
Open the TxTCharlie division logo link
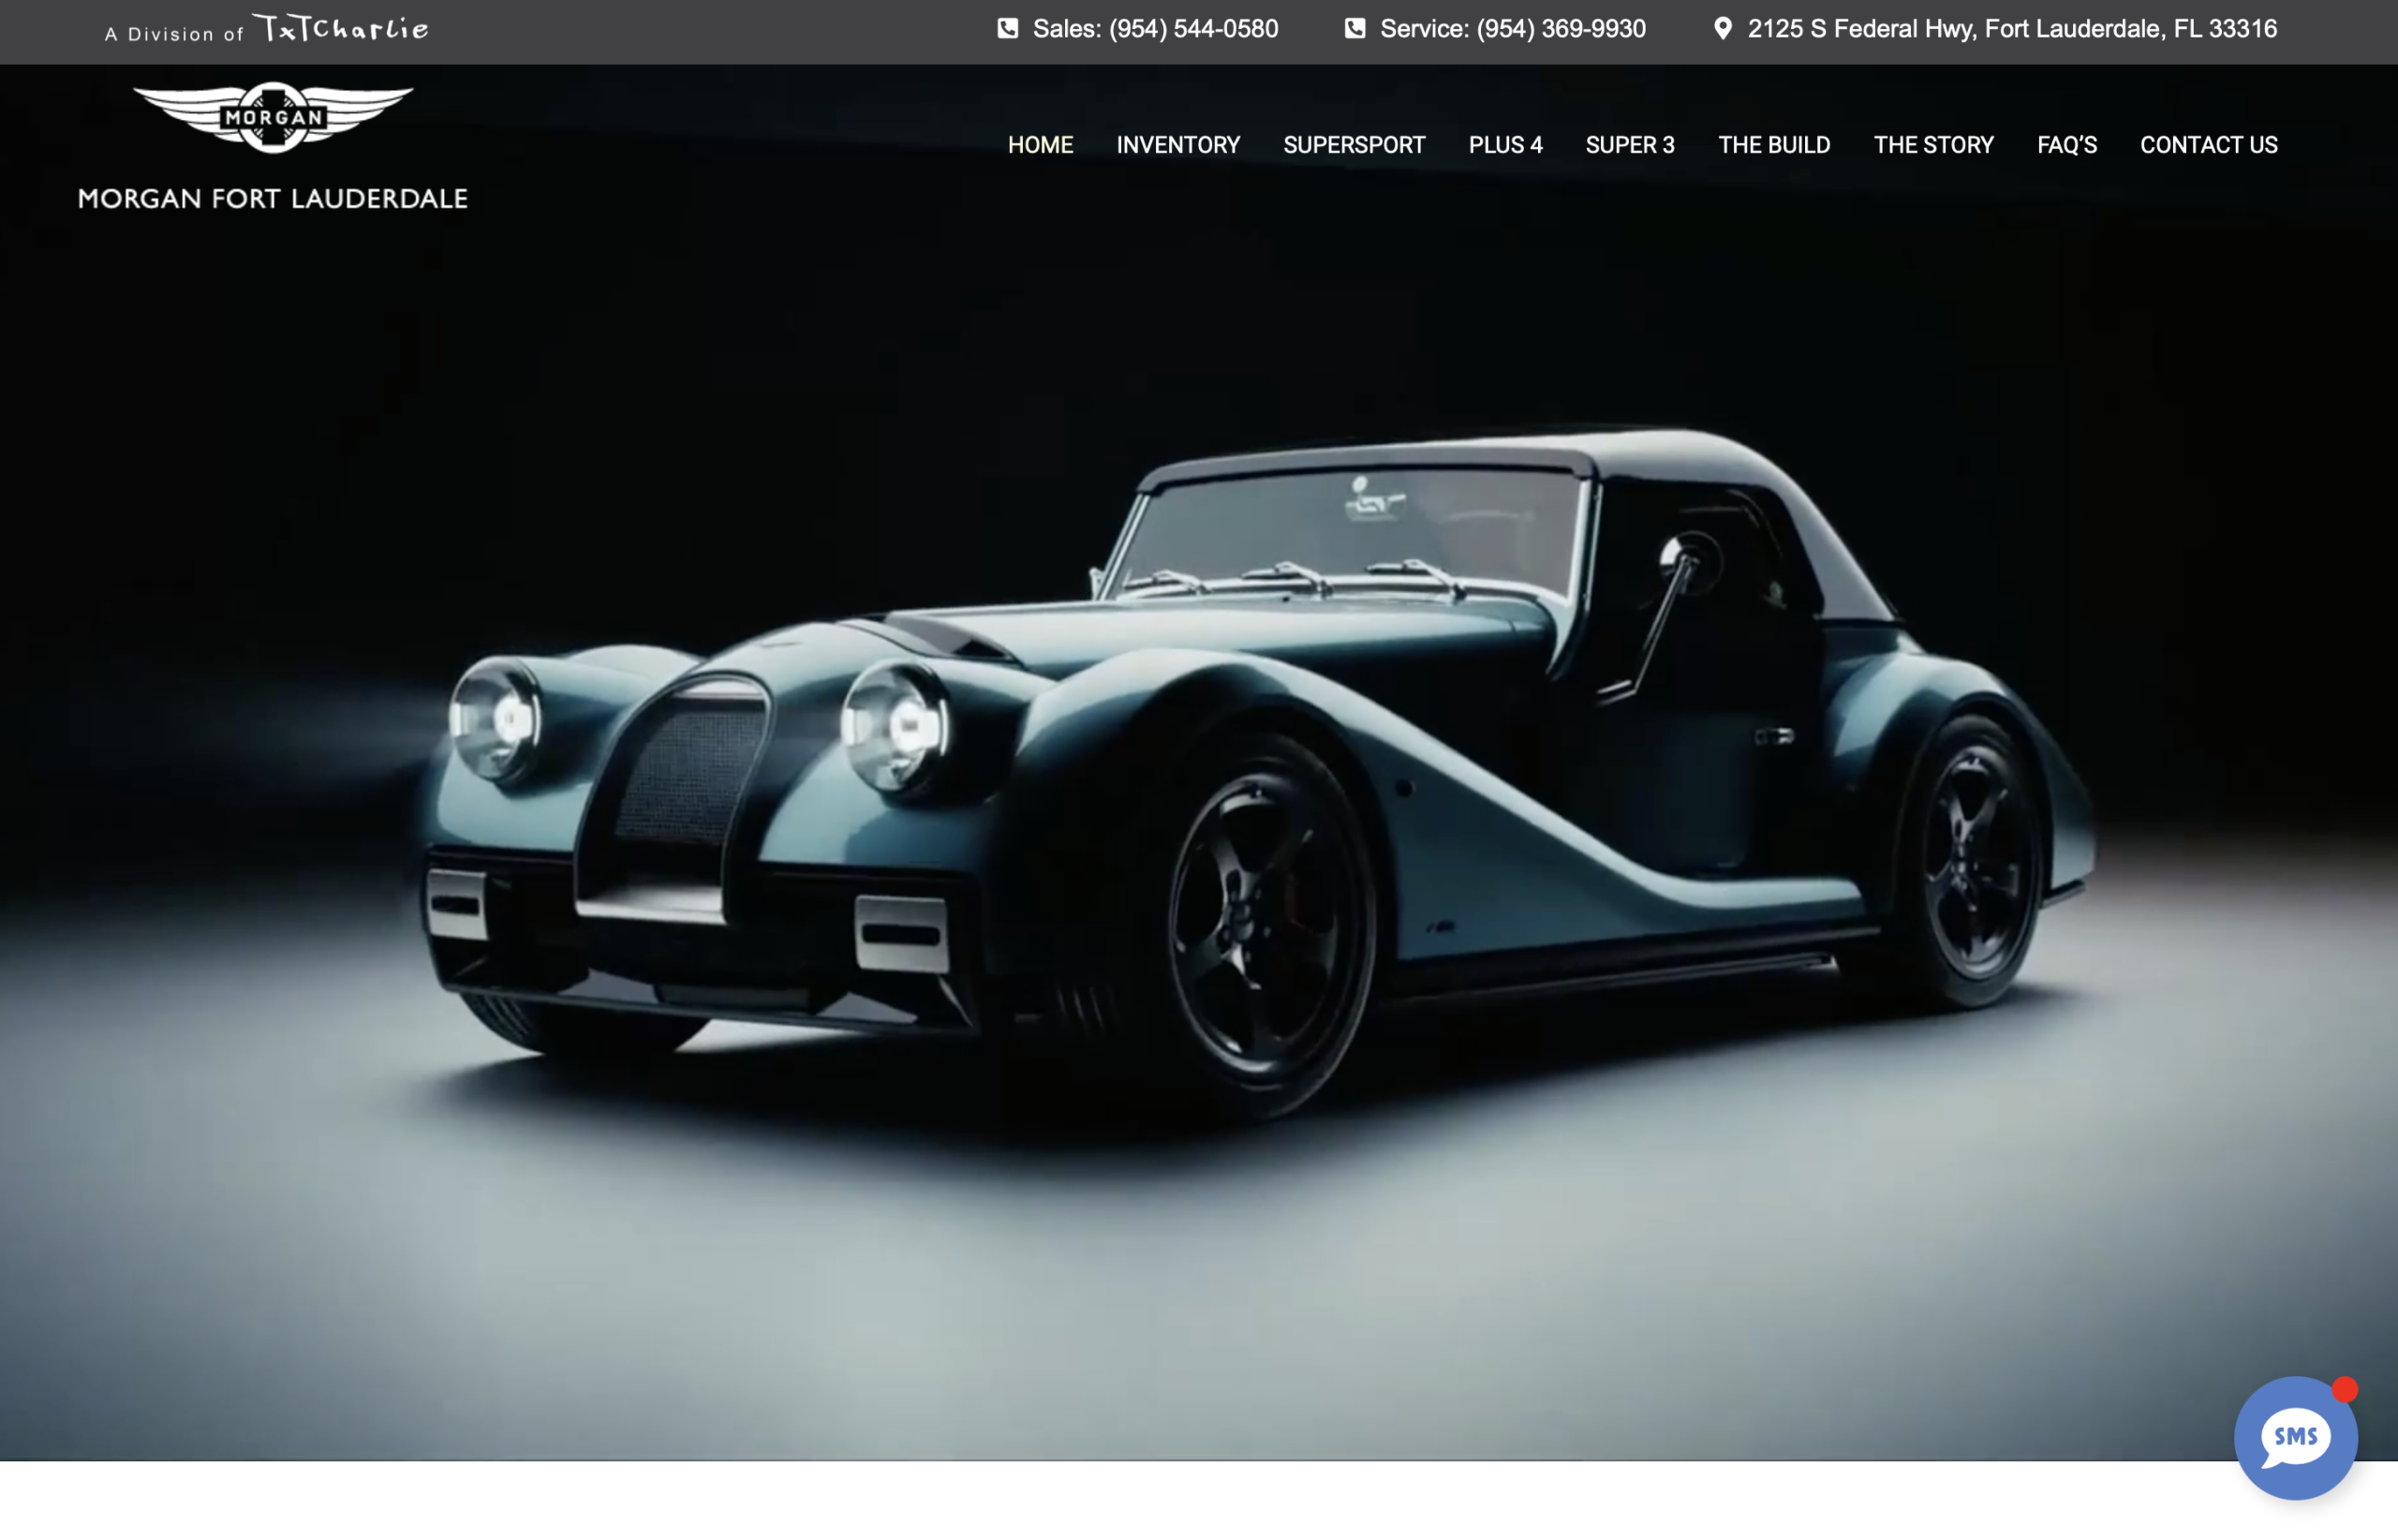coord(340,28)
